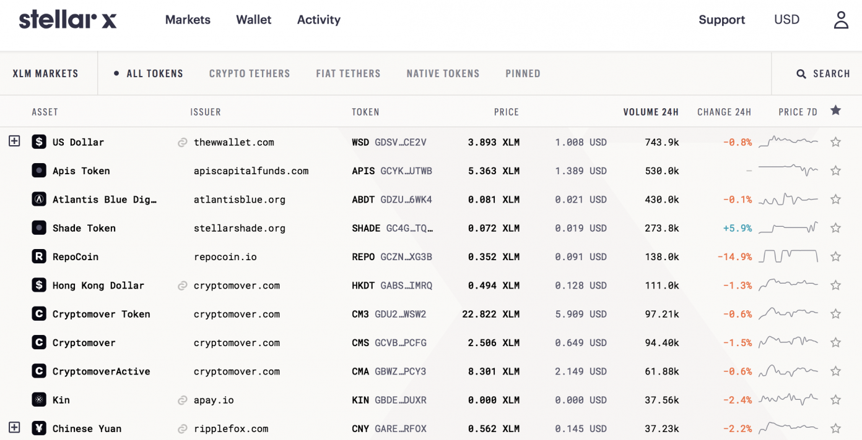Image resolution: width=862 pixels, height=440 pixels.
Task: Switch to the Crypto Tethers tab
Action: click(x=250, y=74)
